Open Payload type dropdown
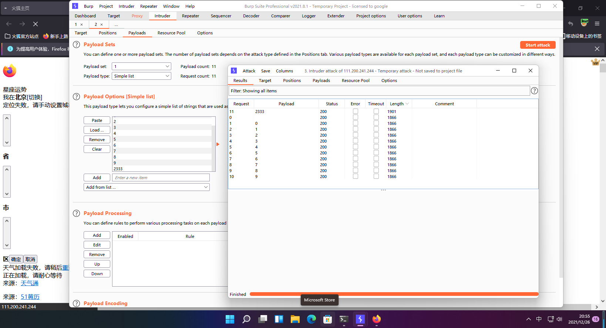Image resolution: width=606 pixels, height=328 pixels. (142, 76)
